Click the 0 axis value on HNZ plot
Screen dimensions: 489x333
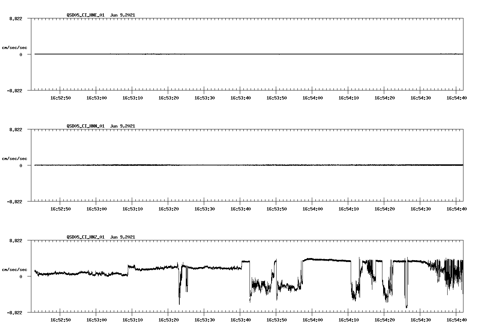click(21, 276)
